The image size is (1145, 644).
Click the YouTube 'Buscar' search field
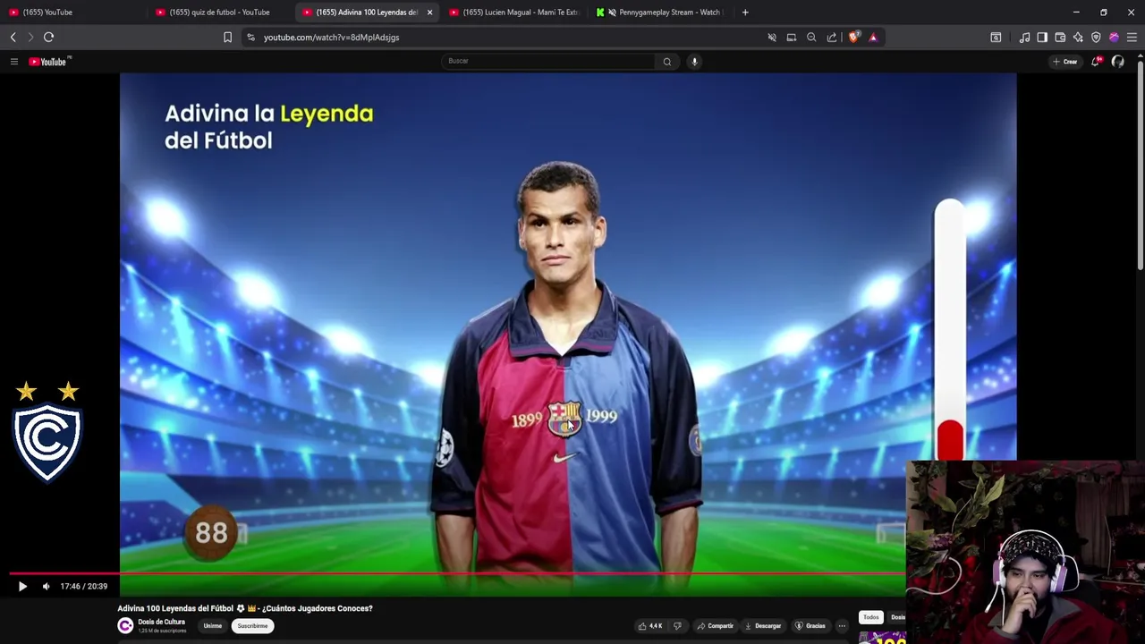548,61
